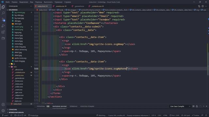
Task: Split the editor to the right
Action: click(x=202, y=6)
